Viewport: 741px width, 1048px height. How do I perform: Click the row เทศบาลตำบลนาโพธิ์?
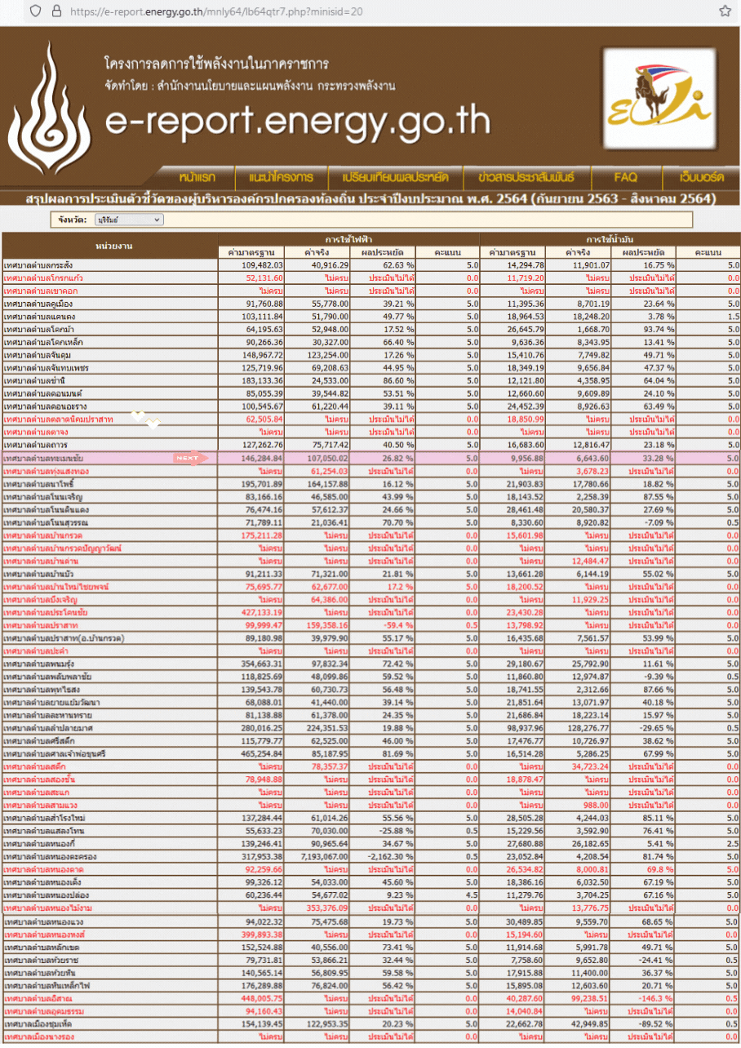(370, 484)
